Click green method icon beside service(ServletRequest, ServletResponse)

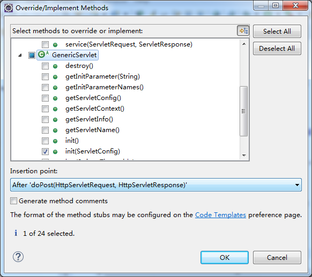pos(55,45)
